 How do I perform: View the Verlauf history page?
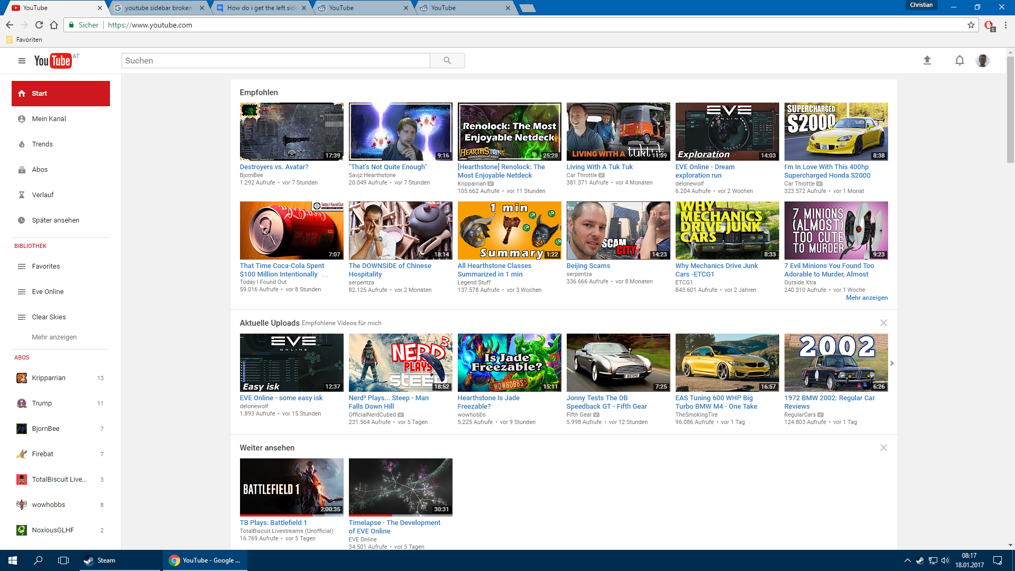coord(42,195)
